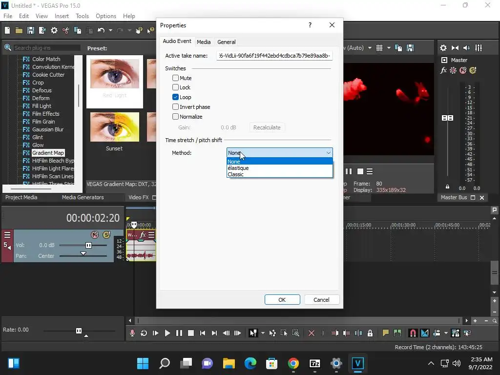
Task: Adjust track 5 volume slider
Action: point(89,245)
